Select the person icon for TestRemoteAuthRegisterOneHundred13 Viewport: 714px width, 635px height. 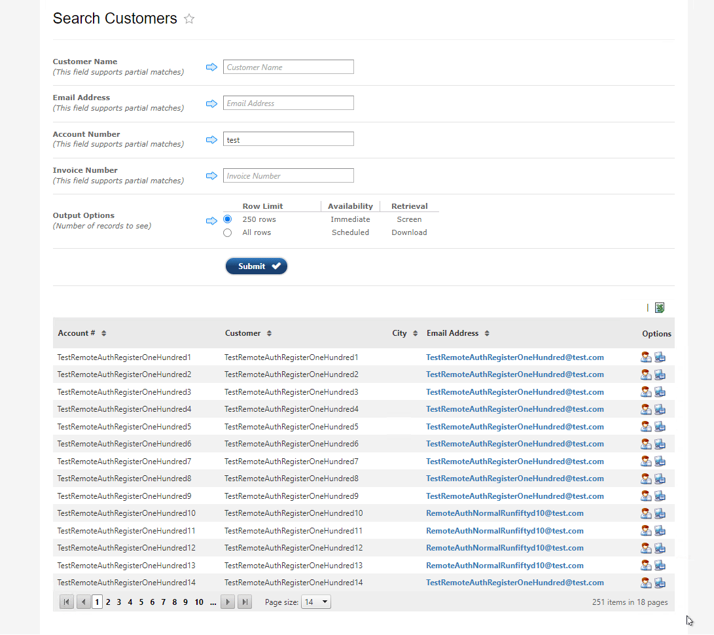tap(646, 566)
